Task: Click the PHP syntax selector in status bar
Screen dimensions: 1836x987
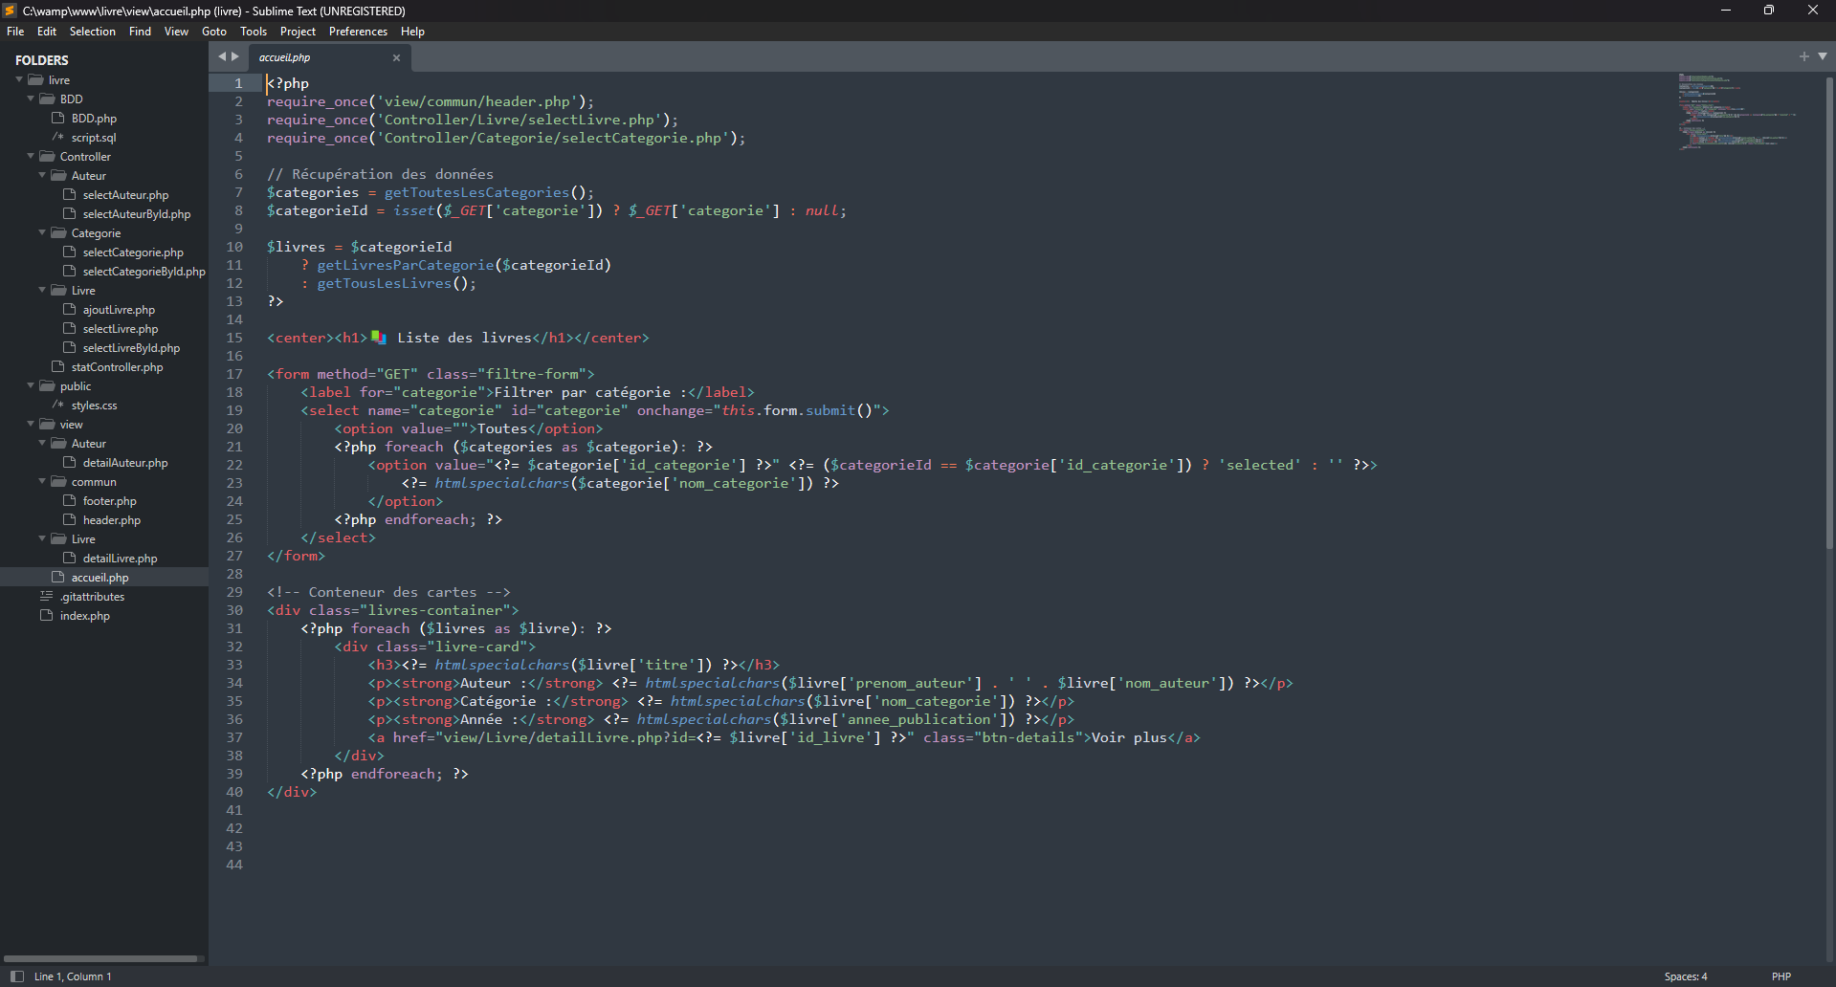Action: (1781, 976)
